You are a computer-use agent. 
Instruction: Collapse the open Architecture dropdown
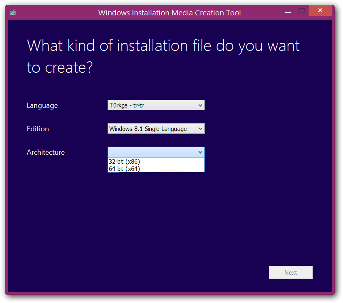click(156, 152)
